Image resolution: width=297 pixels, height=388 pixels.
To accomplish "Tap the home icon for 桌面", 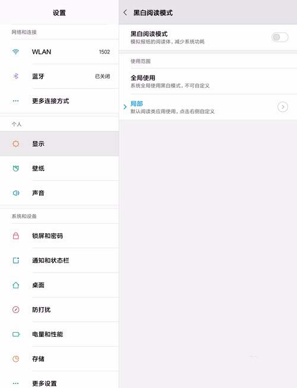I will (16, 285).
